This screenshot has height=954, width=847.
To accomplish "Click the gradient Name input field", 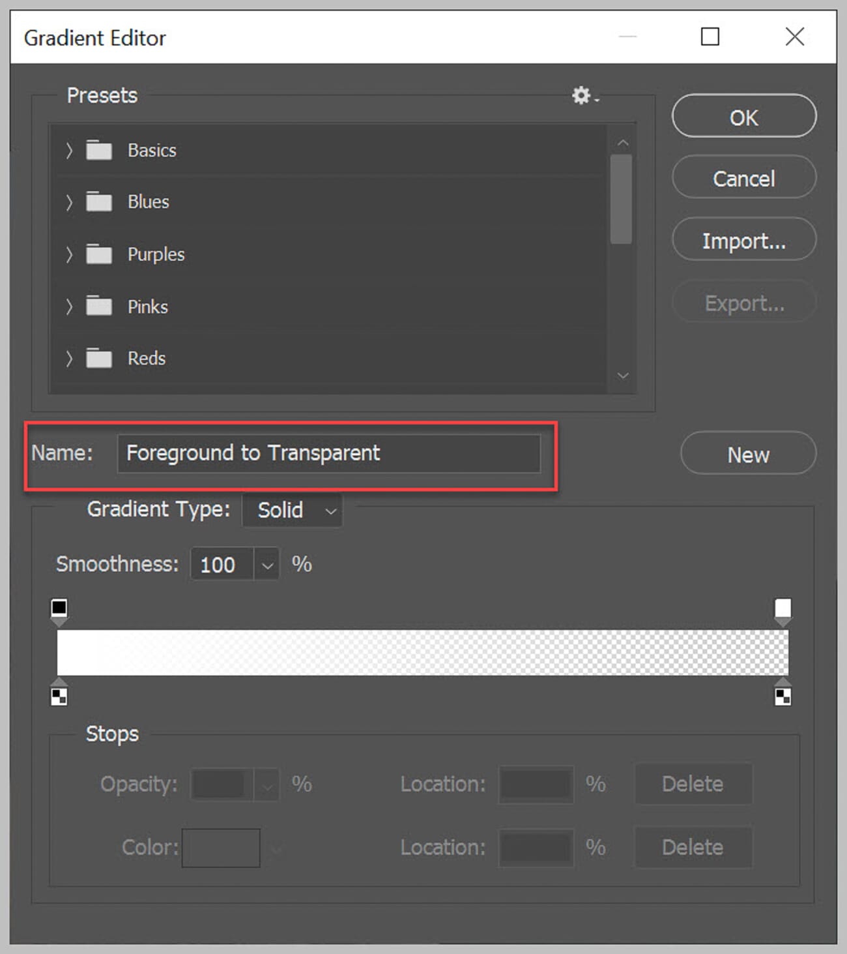I will pyautogui.click(x=328, y=453).
